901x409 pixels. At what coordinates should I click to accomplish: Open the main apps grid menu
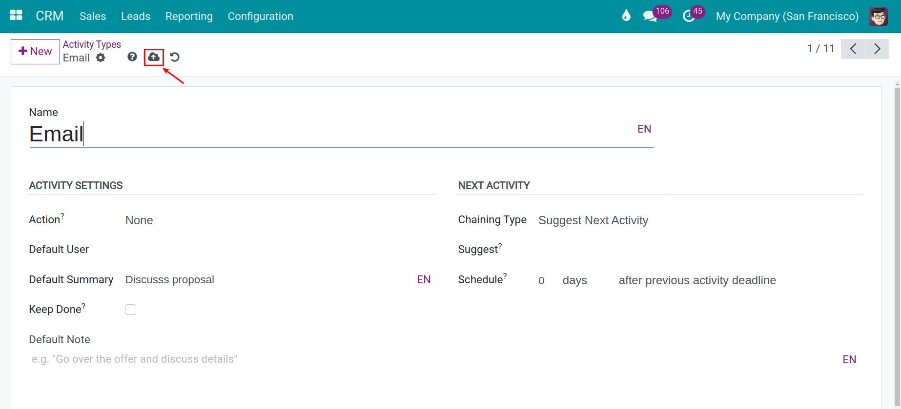[x=16, y=16]
